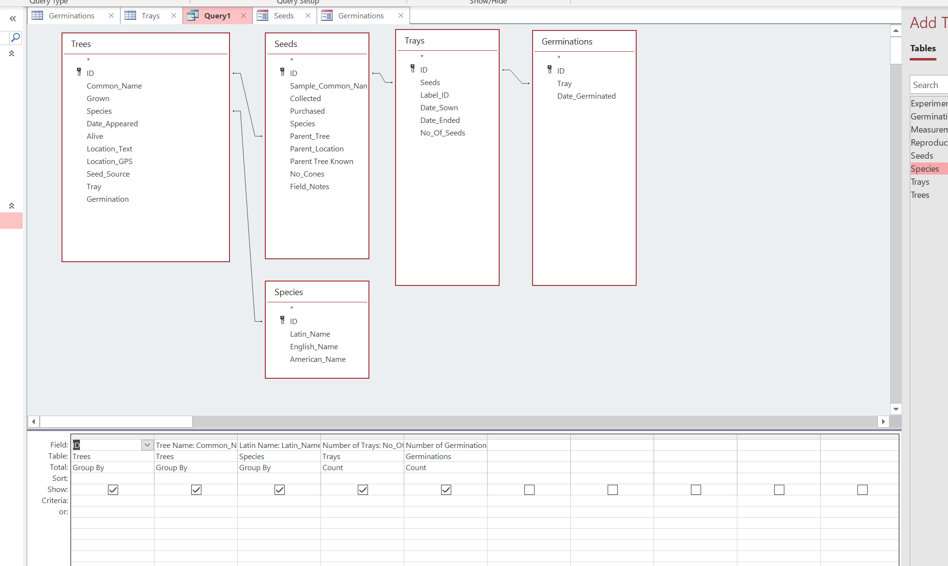Click the primary key icon in Trees table

pos(79,72)
